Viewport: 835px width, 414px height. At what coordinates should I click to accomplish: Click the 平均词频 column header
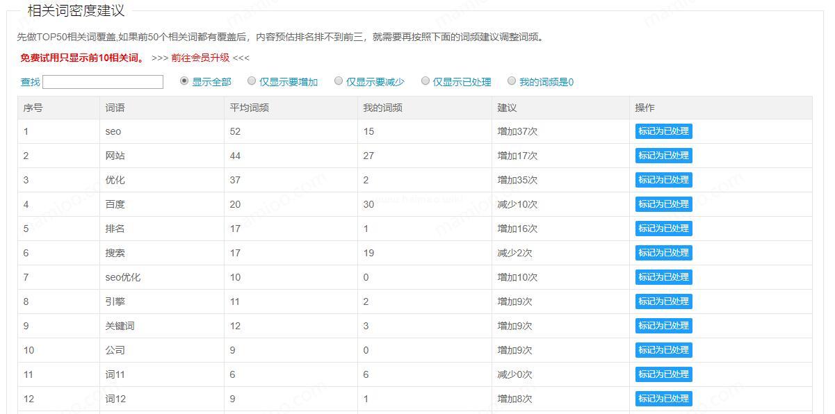250,108
